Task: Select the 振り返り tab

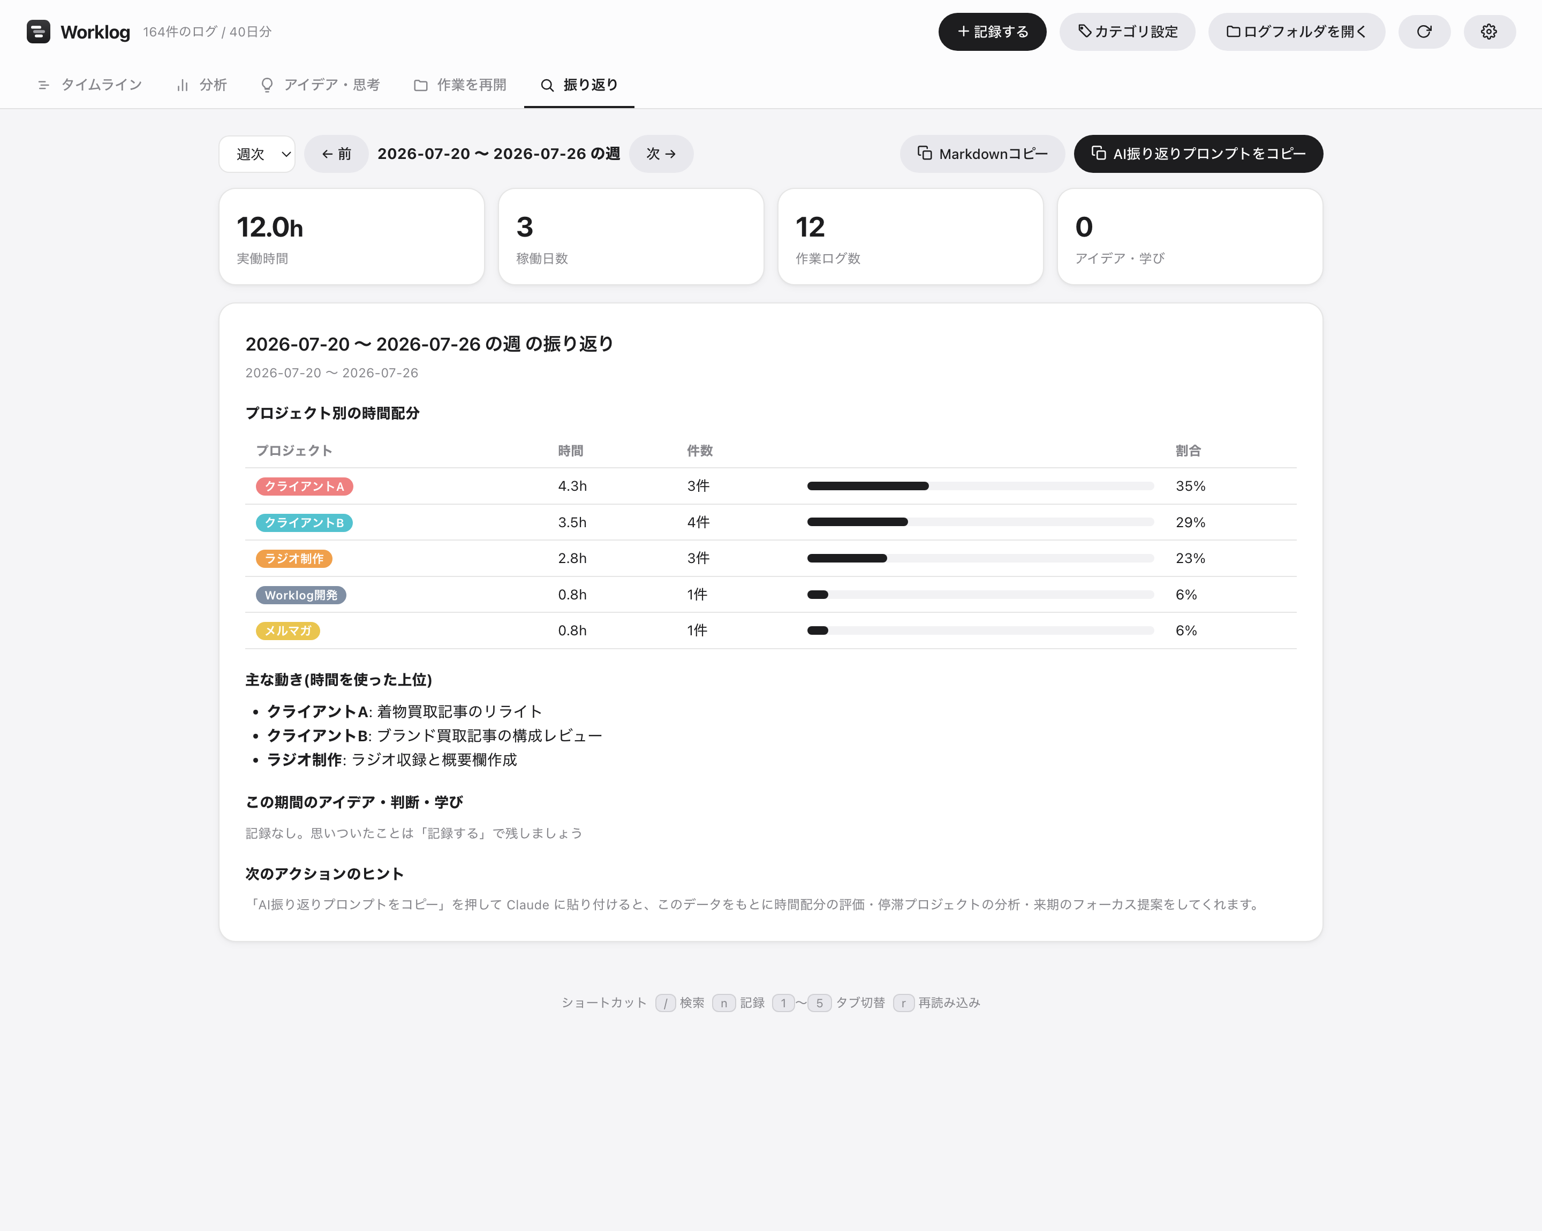Action: 579,85
